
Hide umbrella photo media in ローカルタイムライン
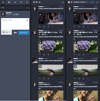point(75,66)
